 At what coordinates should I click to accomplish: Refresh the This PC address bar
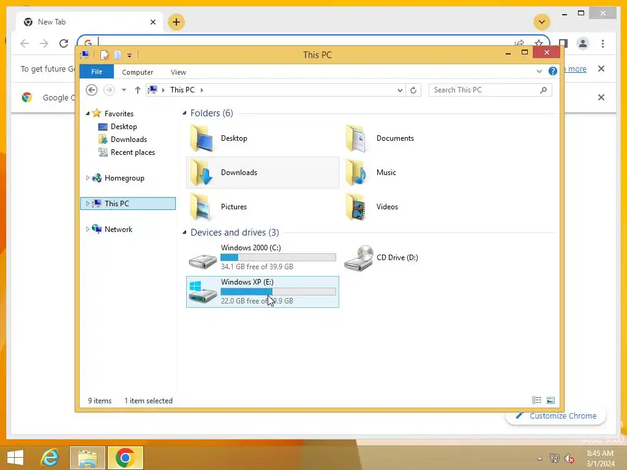tap(413, 90)
